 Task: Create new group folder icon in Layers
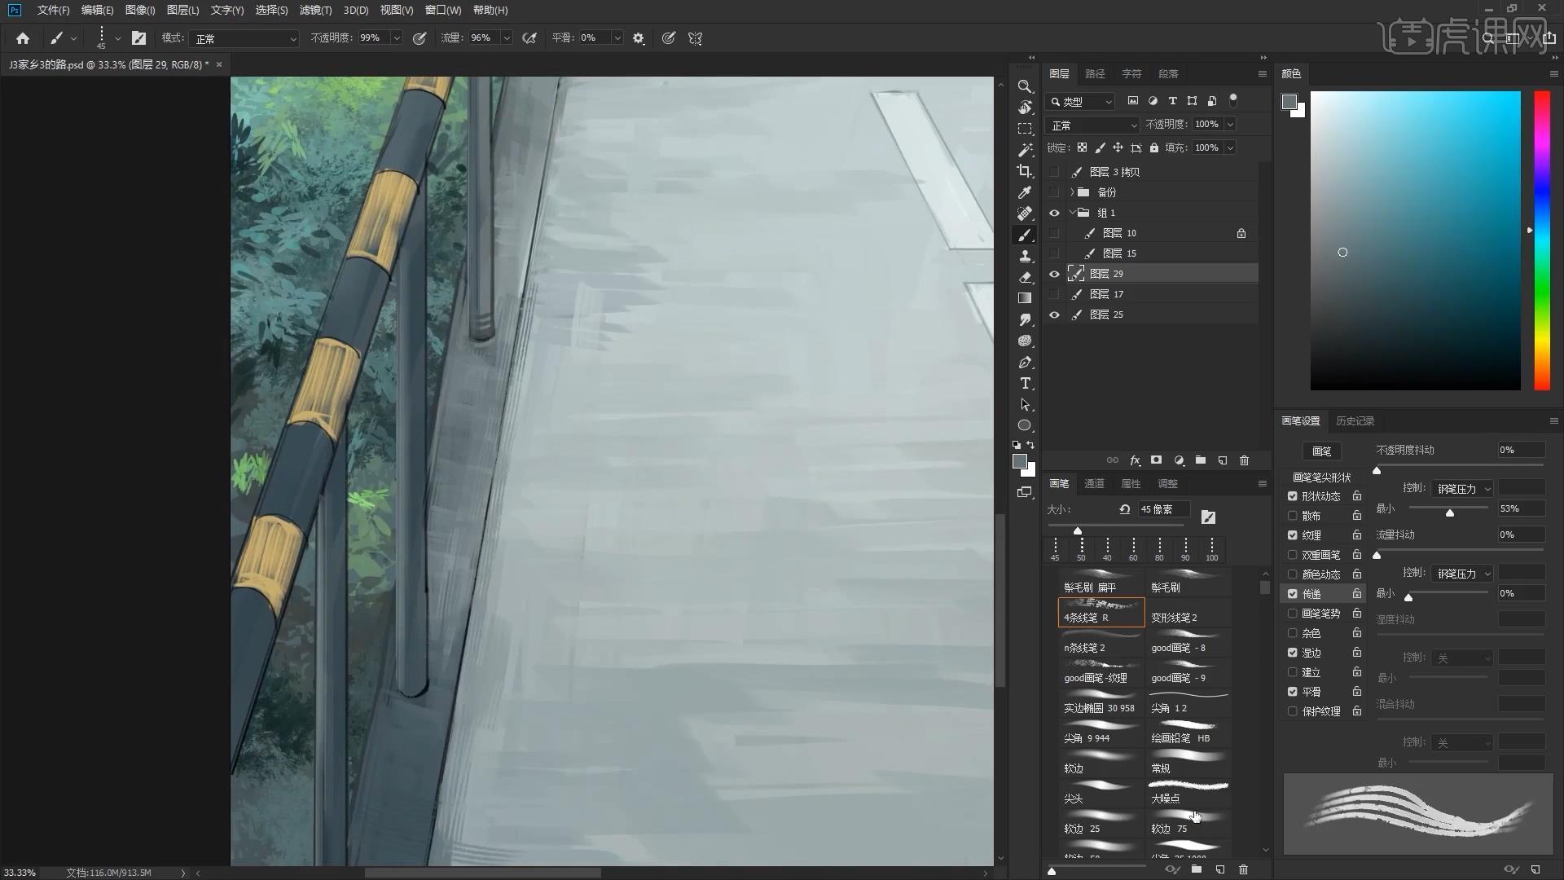click(x=1200, y=460)
